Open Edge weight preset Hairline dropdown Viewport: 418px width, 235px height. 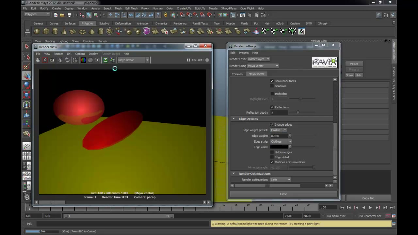click(x=278, y=130)
